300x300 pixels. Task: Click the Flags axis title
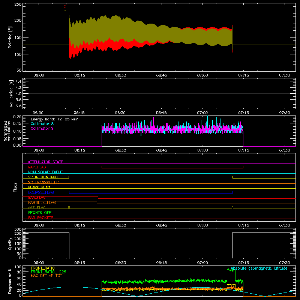[x=15, y=187]
